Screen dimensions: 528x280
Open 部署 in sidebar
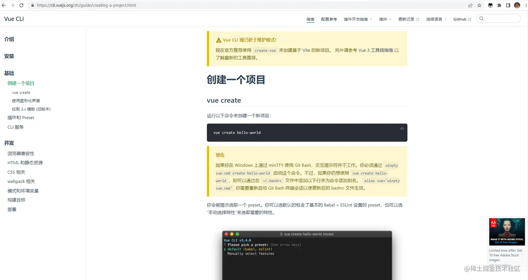(12, 209)
